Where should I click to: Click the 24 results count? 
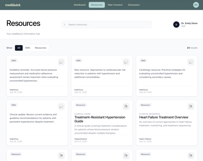[x=192, y=48]
